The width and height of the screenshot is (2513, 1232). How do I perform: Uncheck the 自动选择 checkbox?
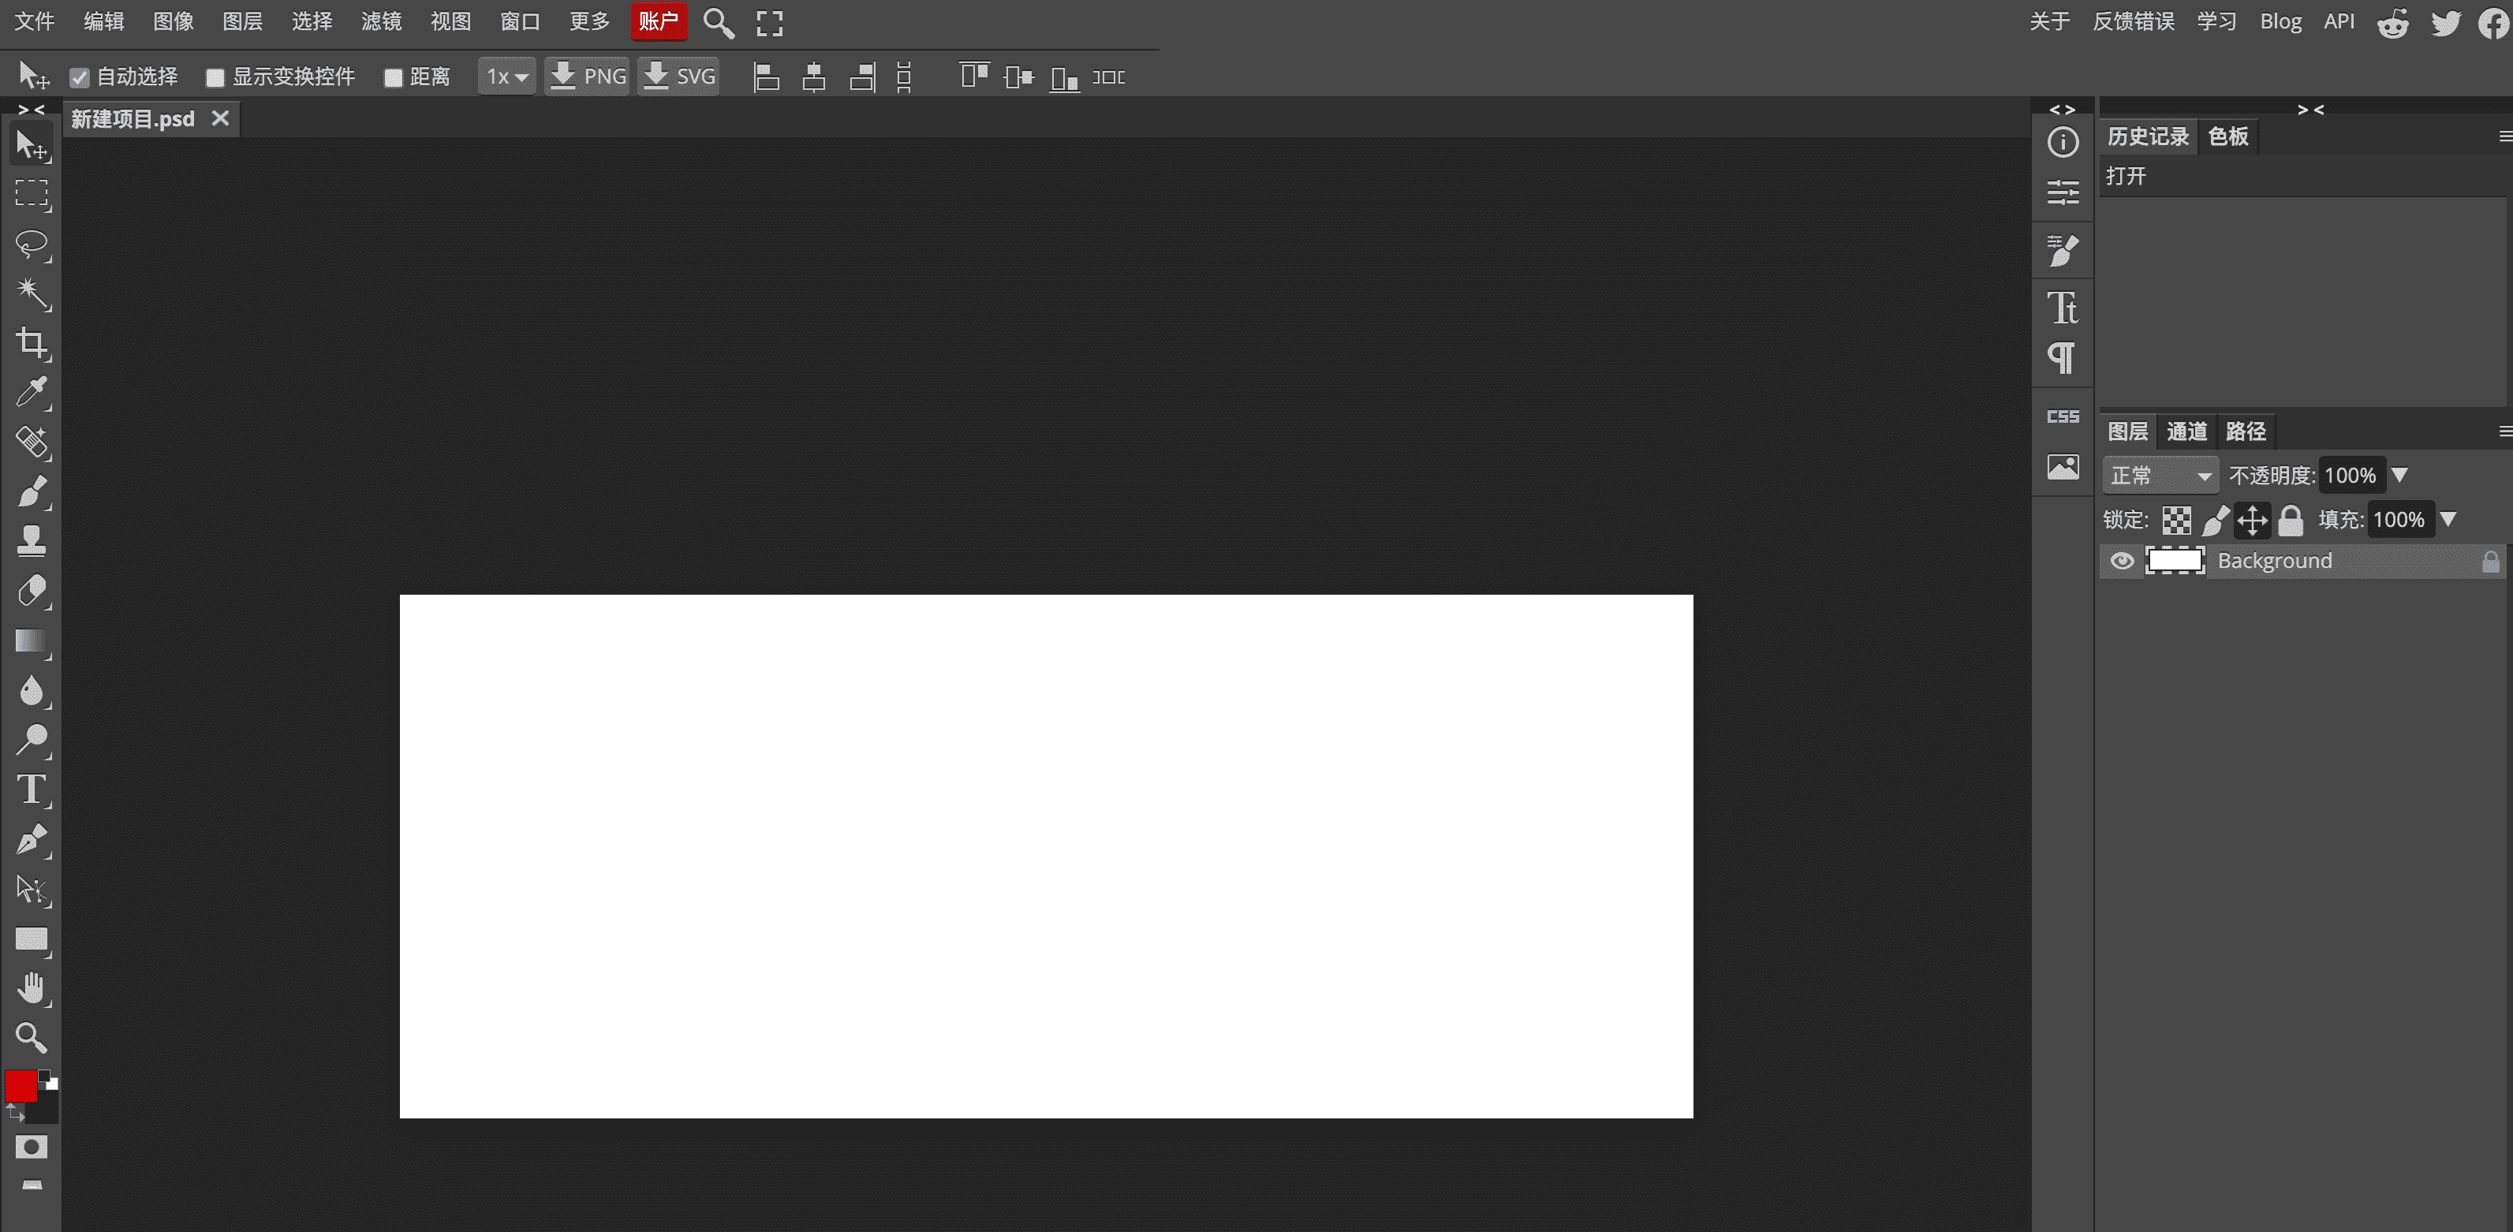[80, 78]
